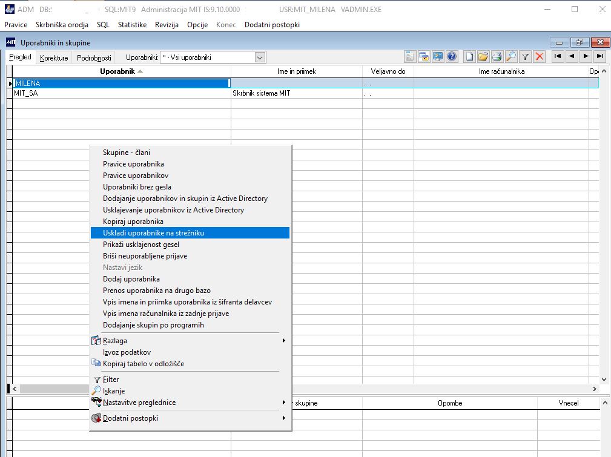This screenshot has height=457, width=611.
Task: Click the new blank document icon
Action: (x=469, y=56)
